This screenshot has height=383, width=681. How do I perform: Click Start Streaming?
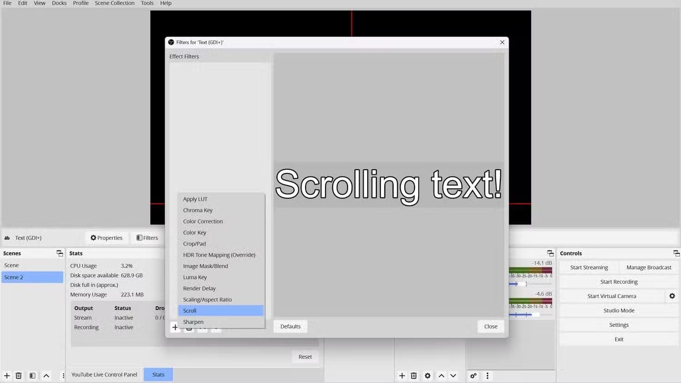click(589, 267)
